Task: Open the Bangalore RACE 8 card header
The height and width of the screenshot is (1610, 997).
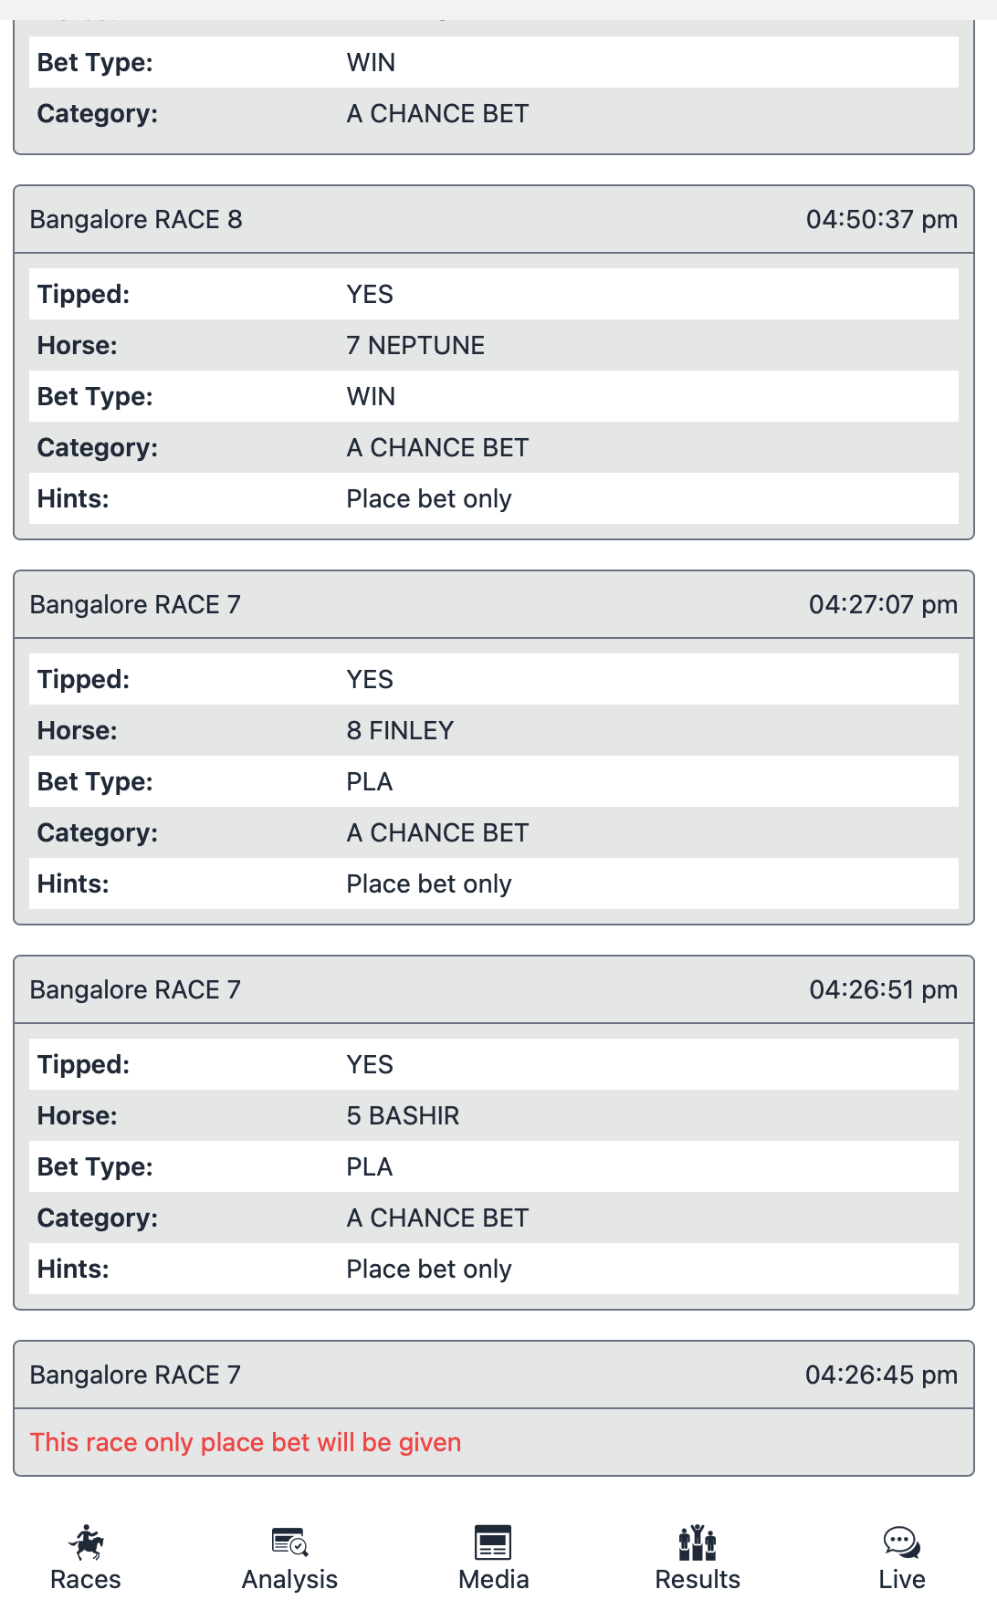Action: (x=494, y=220)
